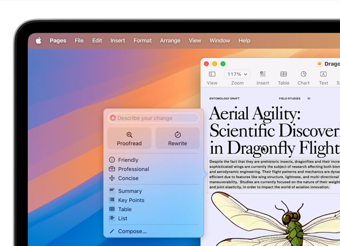Screen dimensions: 340x246
Task: Maximize the Pages window with green button
Action: 223,64
